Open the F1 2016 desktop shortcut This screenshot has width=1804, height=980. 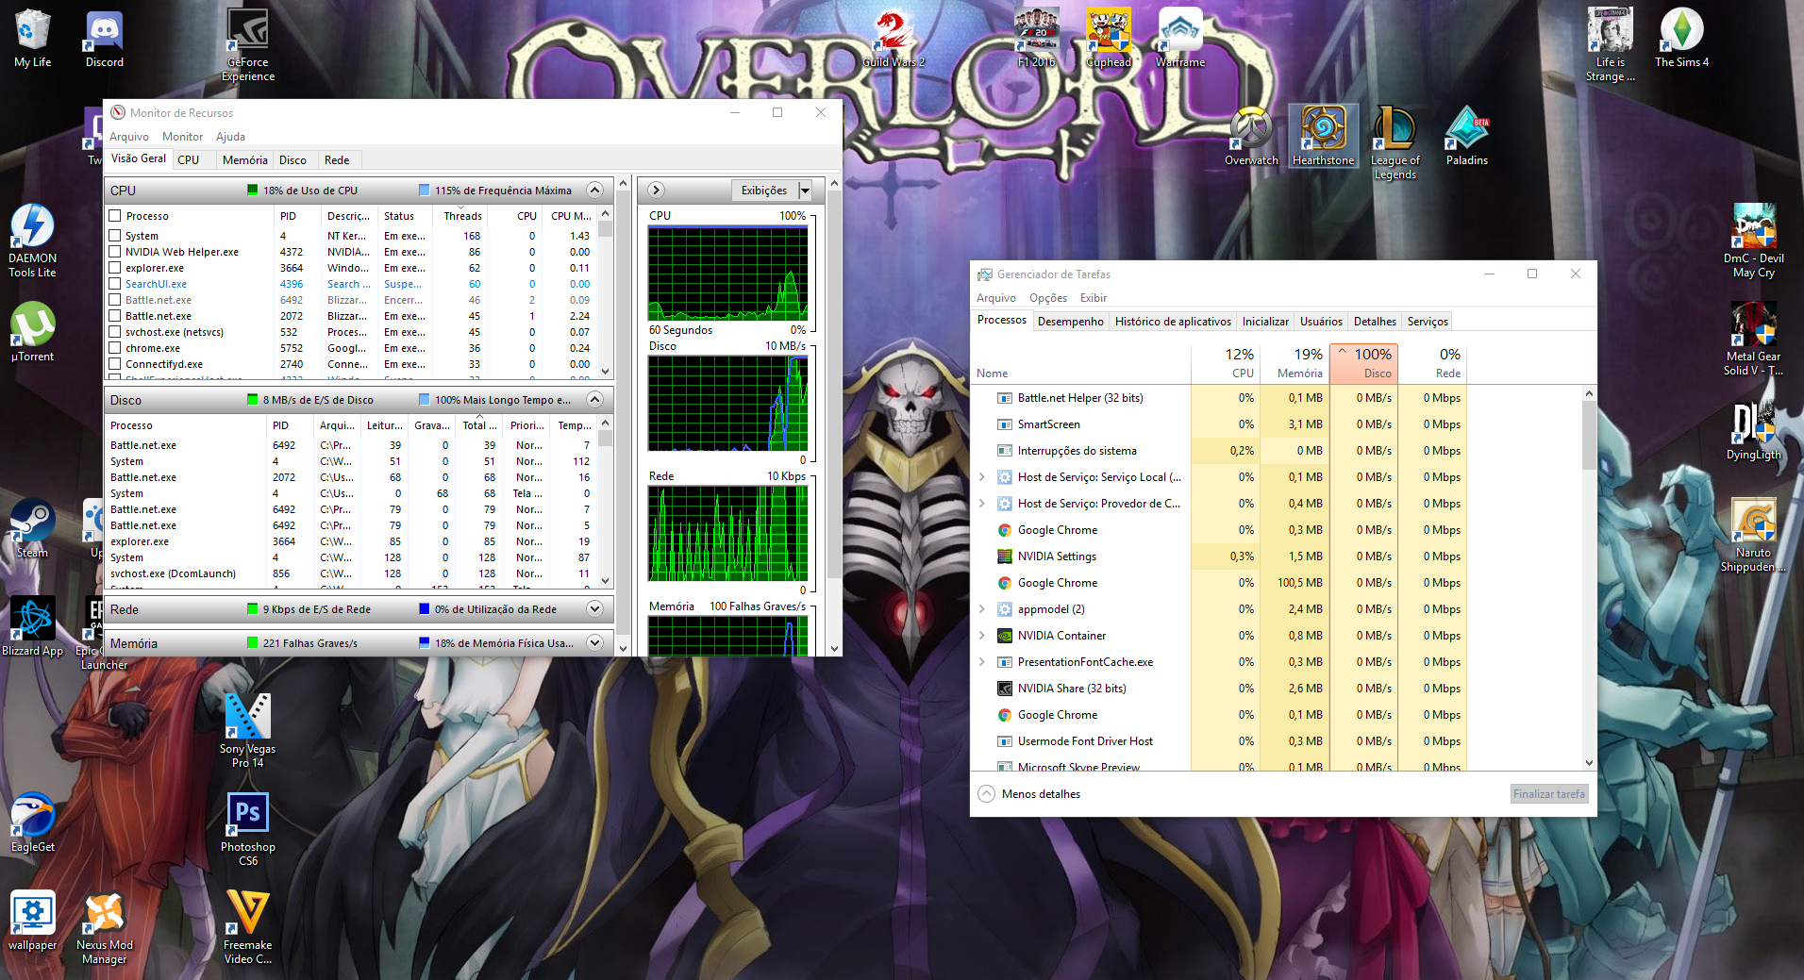(x=1036, y=40)
